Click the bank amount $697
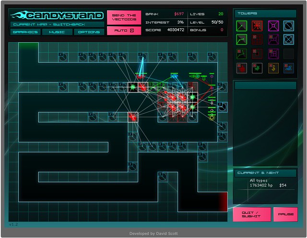Screen dimensions: 307x238 point(179,14)
